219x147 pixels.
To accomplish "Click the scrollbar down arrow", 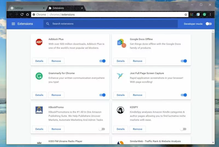I will coord(213,143).
